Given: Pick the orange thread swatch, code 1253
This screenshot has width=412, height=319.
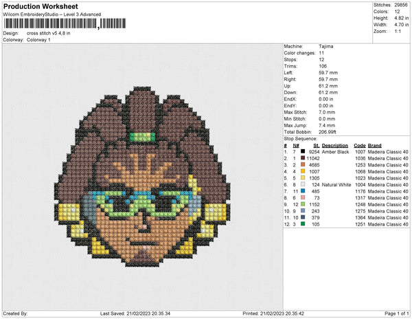Looking at the screenshot, I should click(303, 164).
